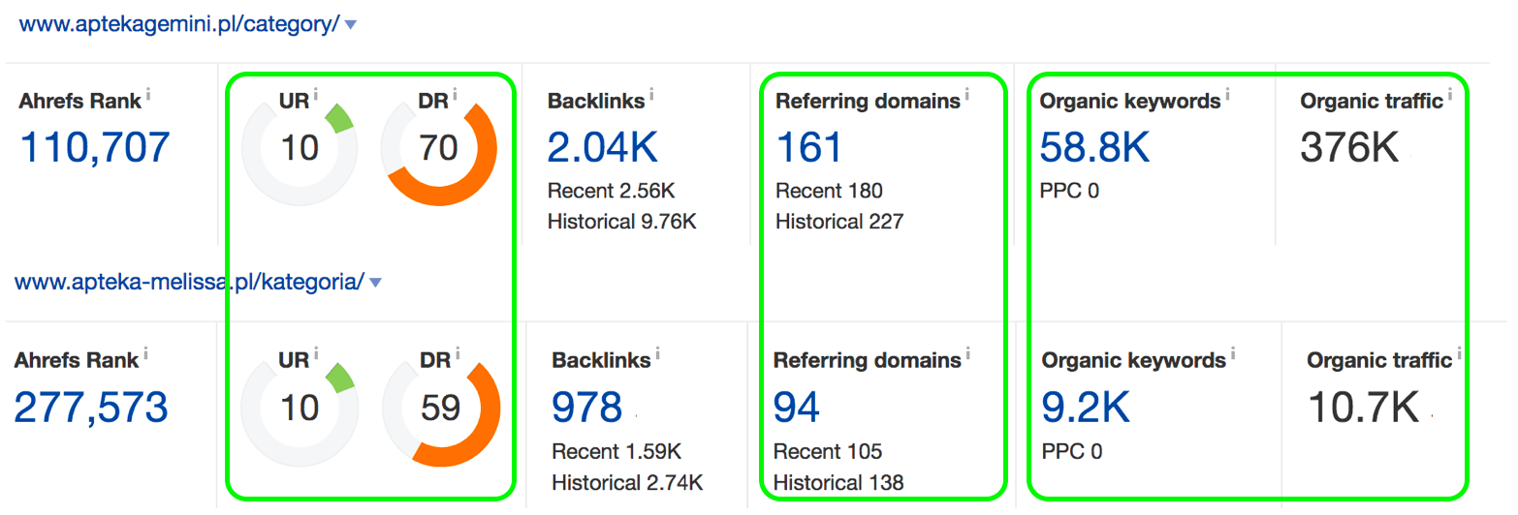The image size is (1518, 515).
Task: Click info icon beside Ahrefs Rank 277,573
Action: (144, 354)
